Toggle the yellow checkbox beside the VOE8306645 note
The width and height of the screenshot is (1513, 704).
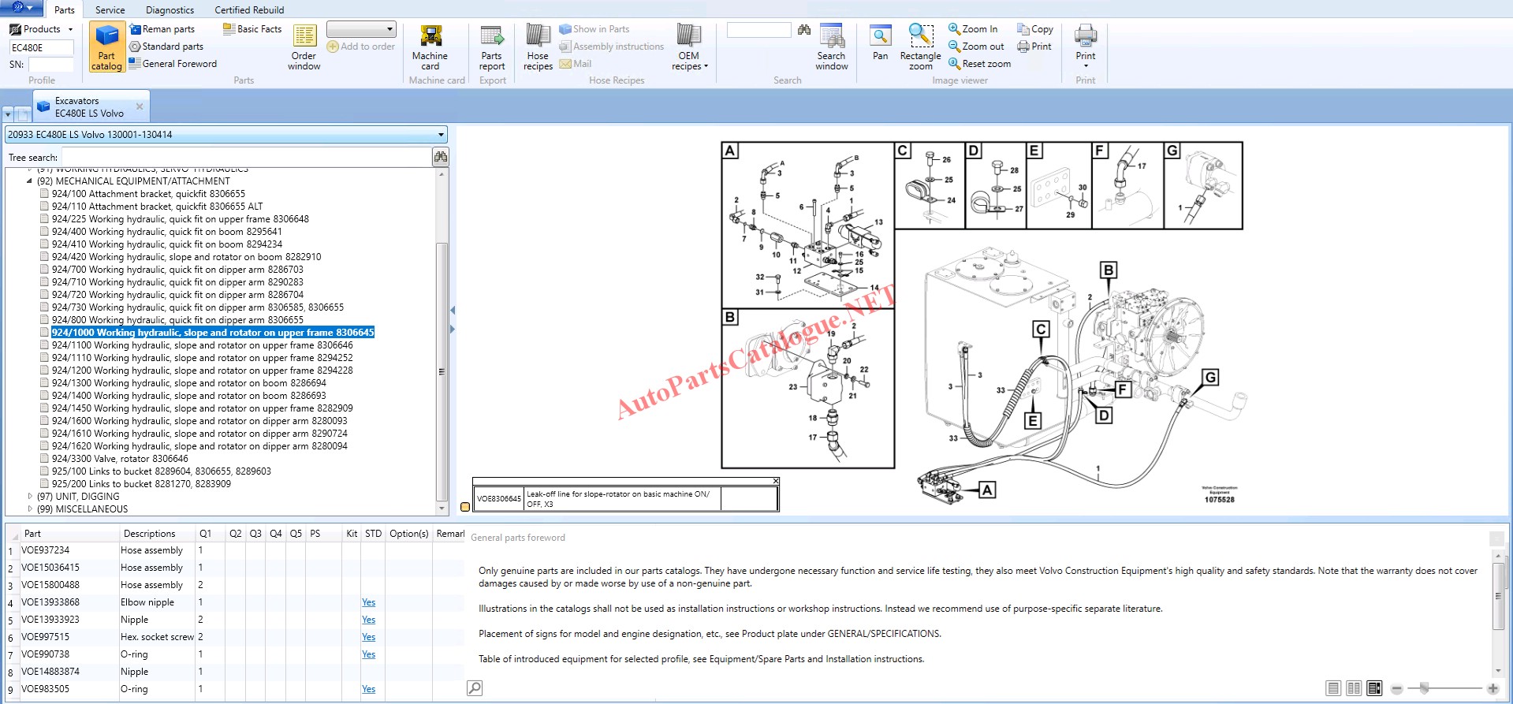[465, 507]
